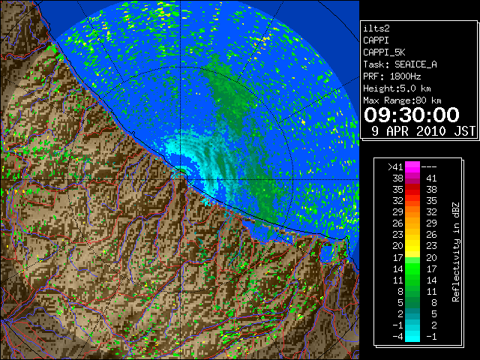Select the '9 APR 2010 JST' date
Image resolution: width=480 pixels, height=360 pixels.
(423, 131)
